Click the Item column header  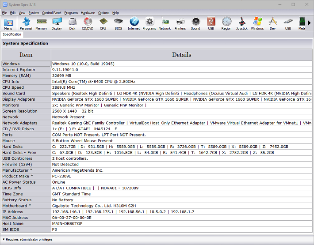(x=26, y=55)
